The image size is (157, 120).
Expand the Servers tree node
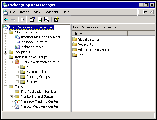pos(17,67)
